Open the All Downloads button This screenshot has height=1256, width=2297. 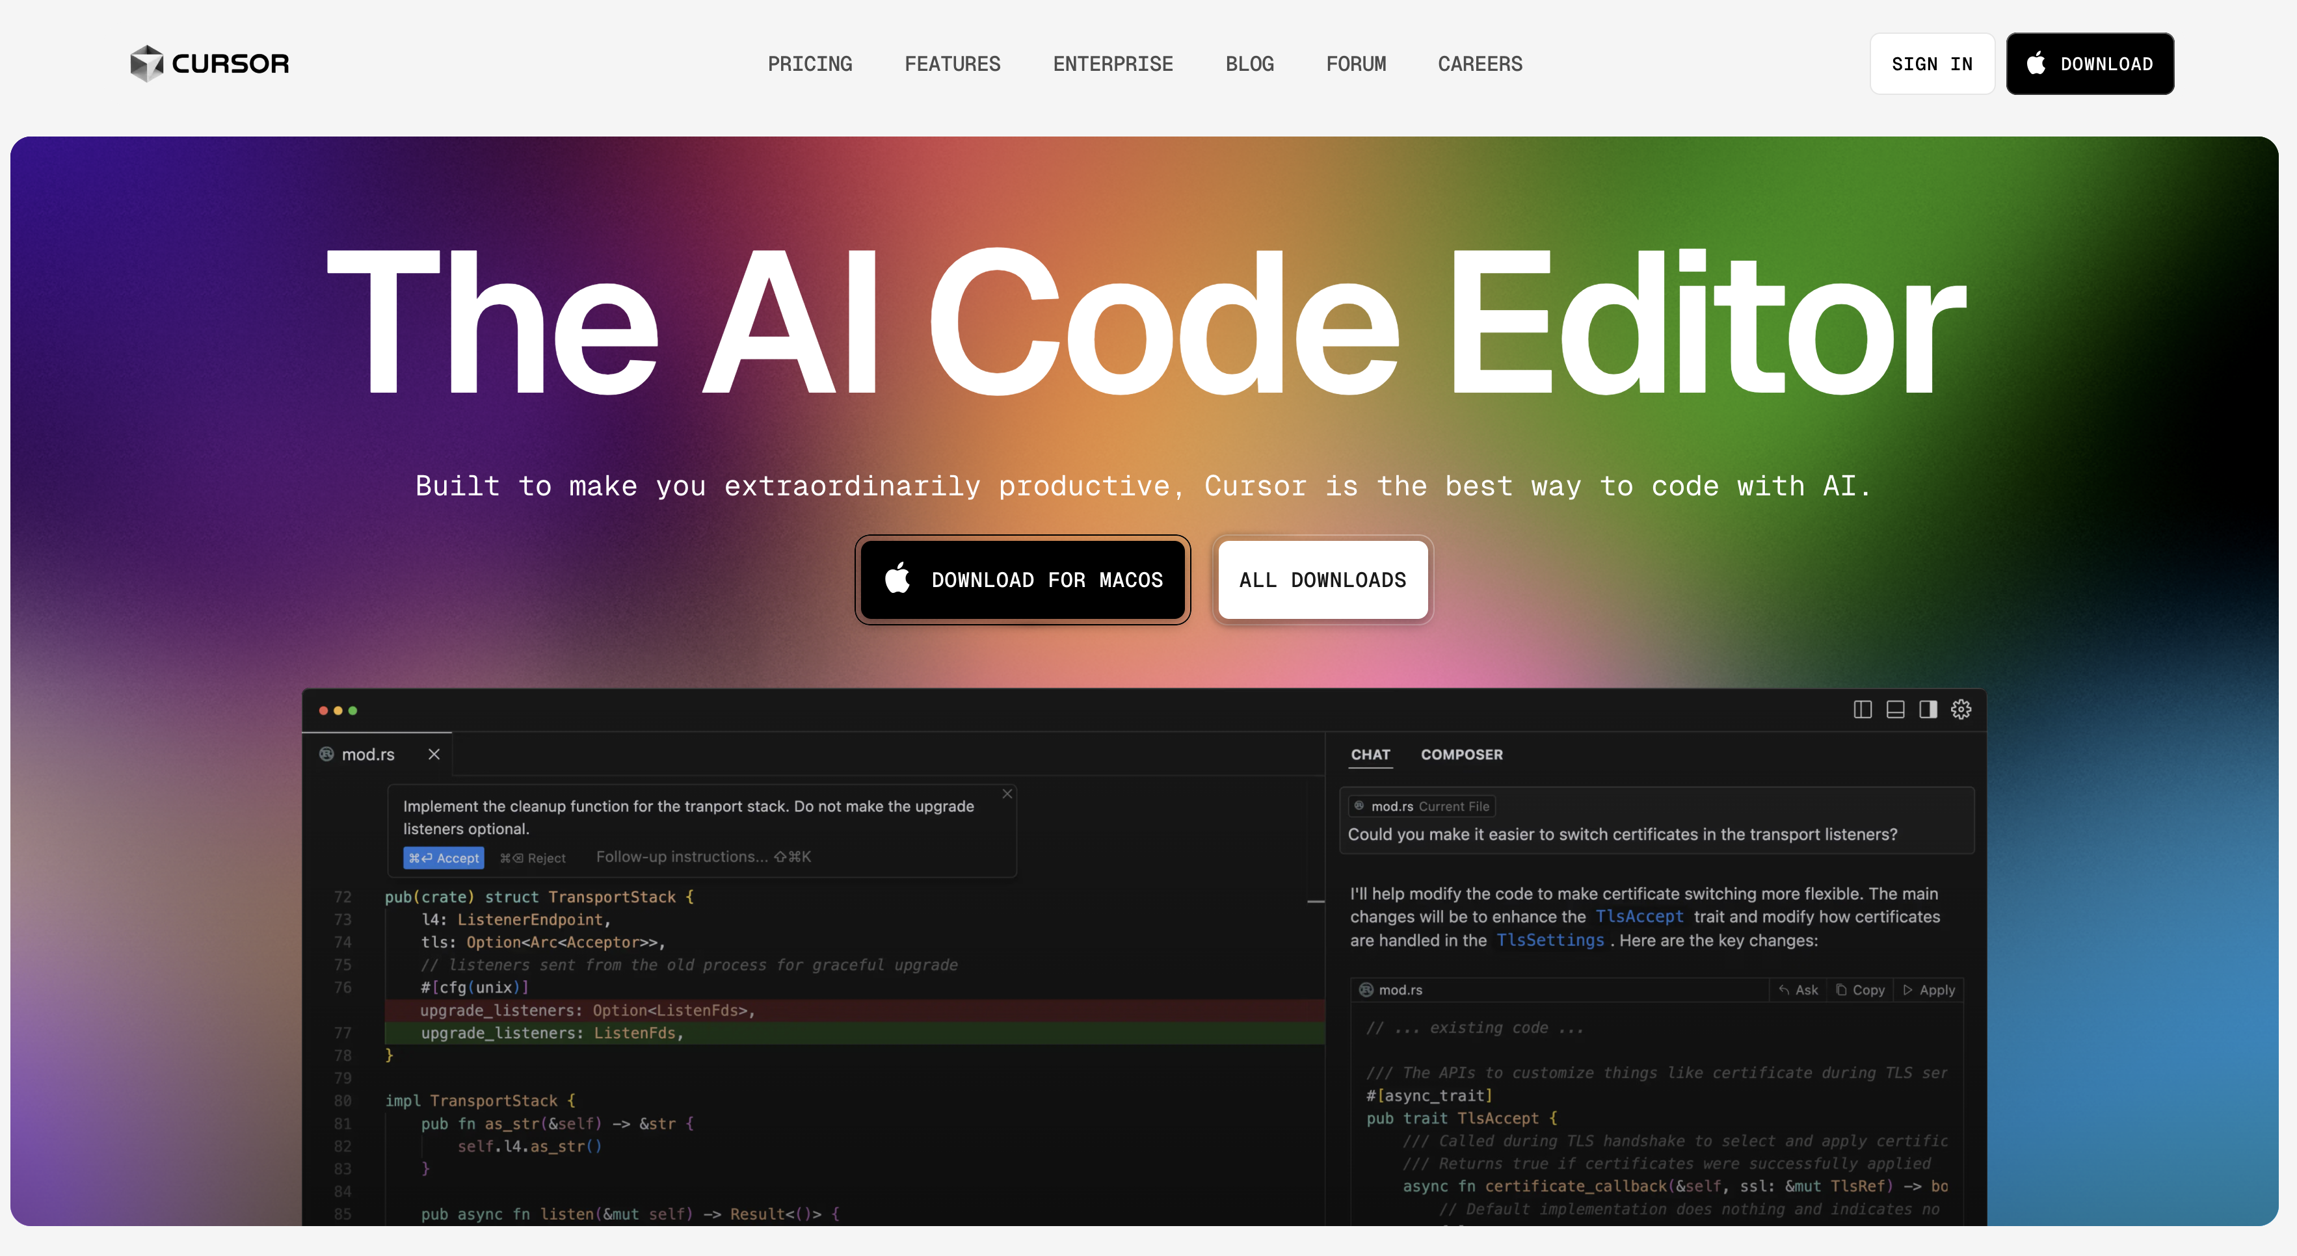(1322, 579)
